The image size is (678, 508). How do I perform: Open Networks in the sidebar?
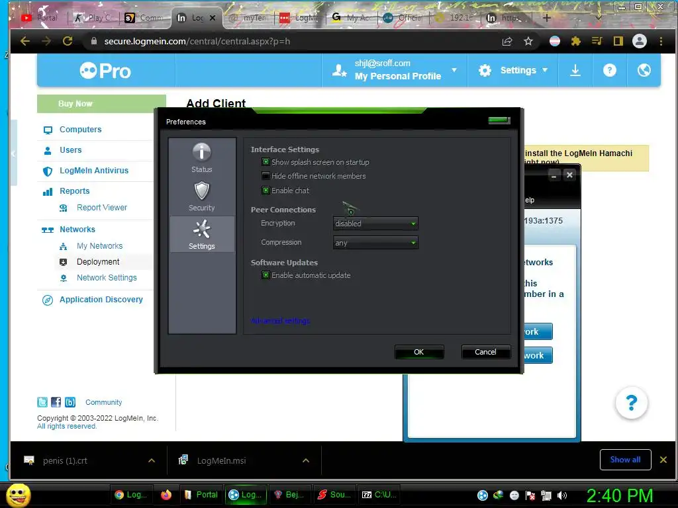pos(77,230)
